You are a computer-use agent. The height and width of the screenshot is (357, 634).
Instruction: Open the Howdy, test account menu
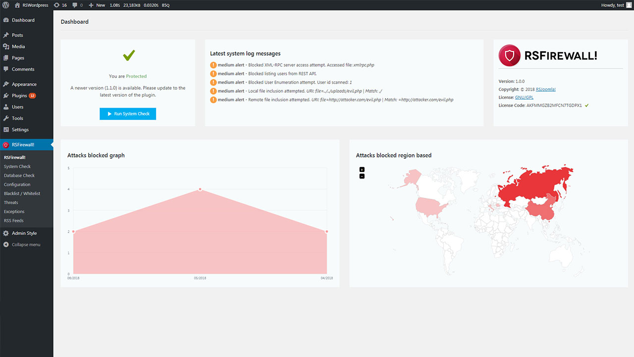click(612, 5)
